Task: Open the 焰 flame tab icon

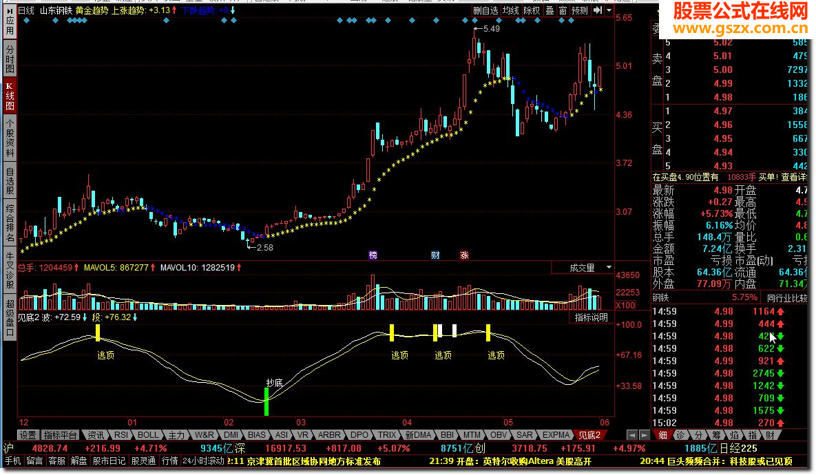Action: click(734, 435)
